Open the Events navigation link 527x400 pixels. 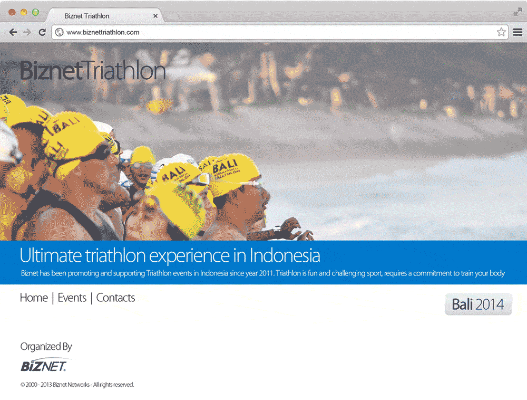click(x=72, y=298)
